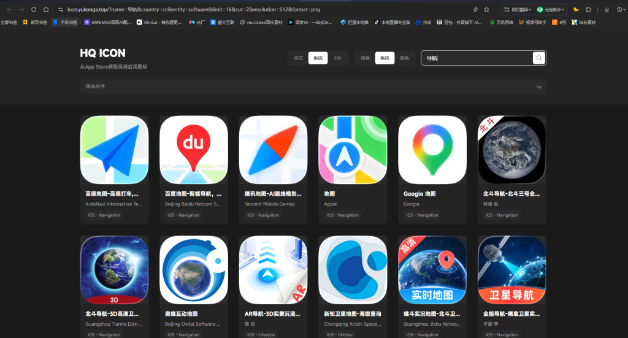
Task: Click the Beijing Ovital Software developer text
Action: click(193, 324)
